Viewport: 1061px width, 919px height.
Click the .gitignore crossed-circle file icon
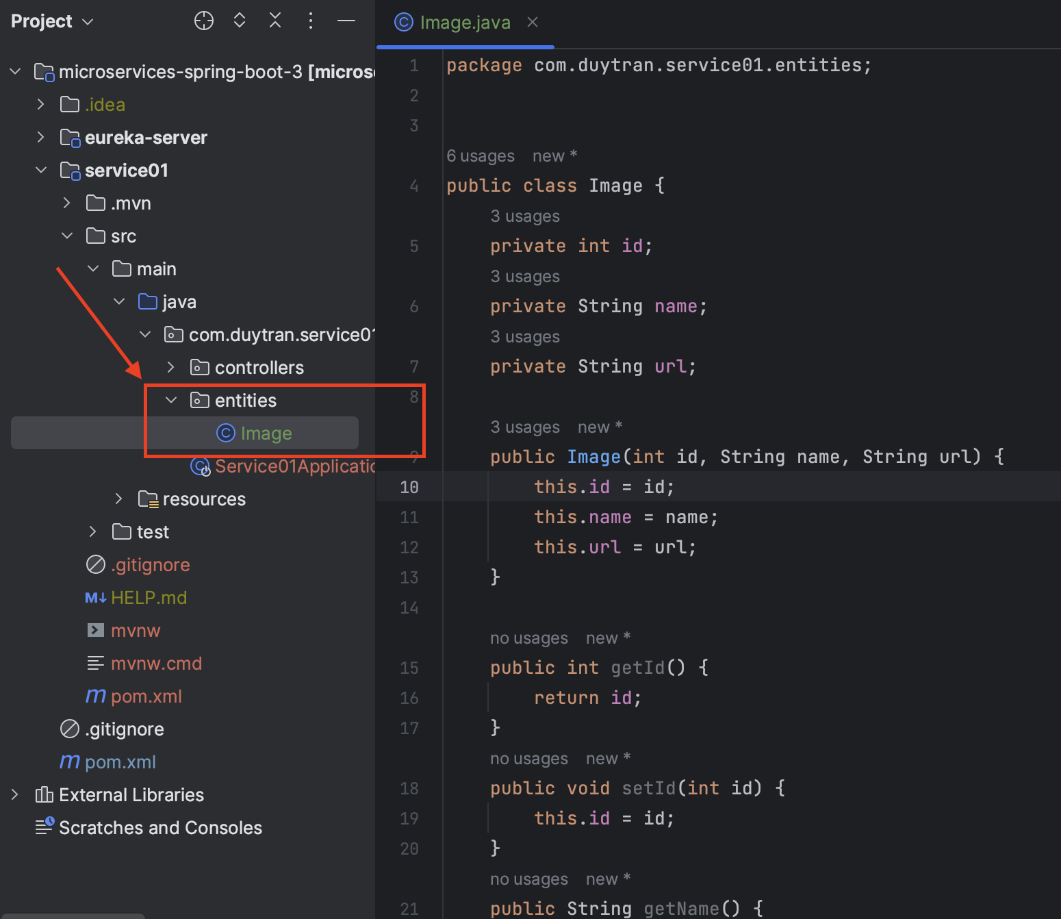95,564
